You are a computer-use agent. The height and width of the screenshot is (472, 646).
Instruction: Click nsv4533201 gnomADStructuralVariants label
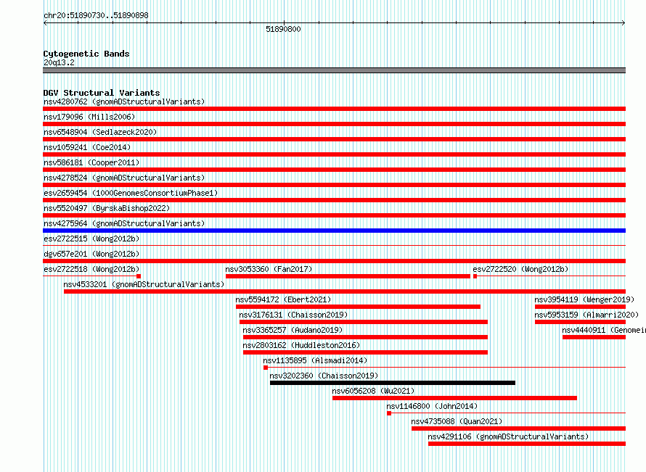click(144, 284)
